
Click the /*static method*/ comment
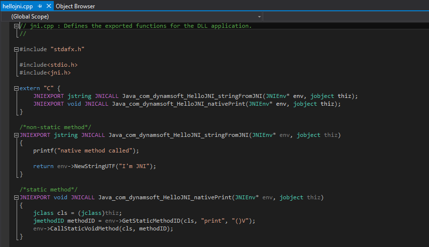click(x=48, y=190)
